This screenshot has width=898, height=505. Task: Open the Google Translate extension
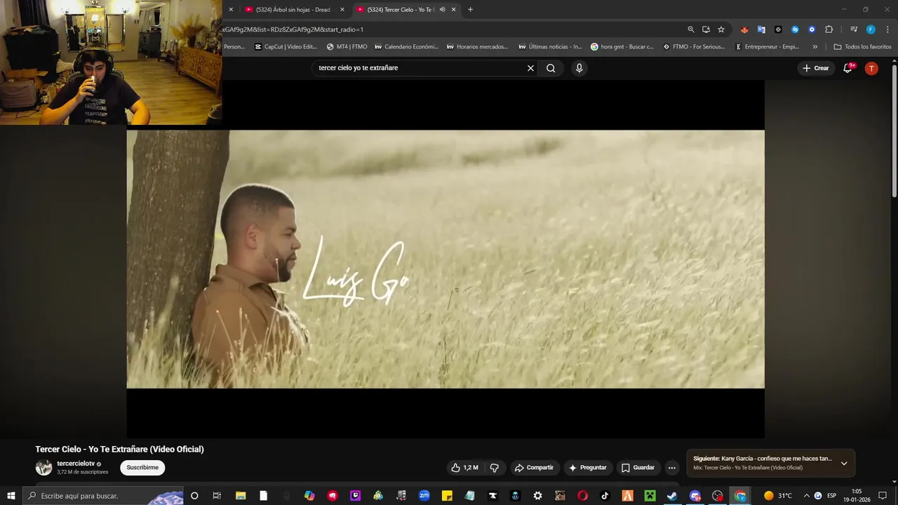[761, 29]
